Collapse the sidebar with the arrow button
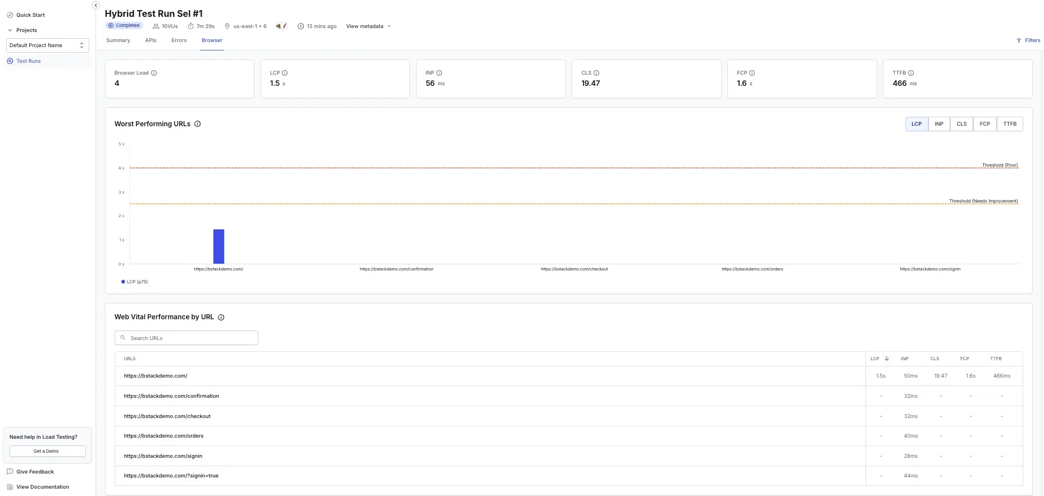1044x496 pixels. (95, 5)
